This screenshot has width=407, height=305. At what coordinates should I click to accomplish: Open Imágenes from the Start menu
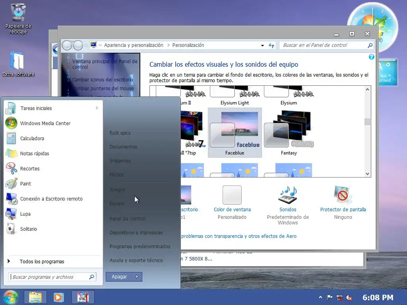(x=120, y=161)
